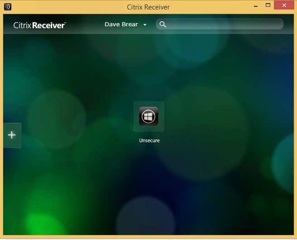297x240 pixels.
Task: Click the Citrix Receiver window title text
Action: [149, 7]
